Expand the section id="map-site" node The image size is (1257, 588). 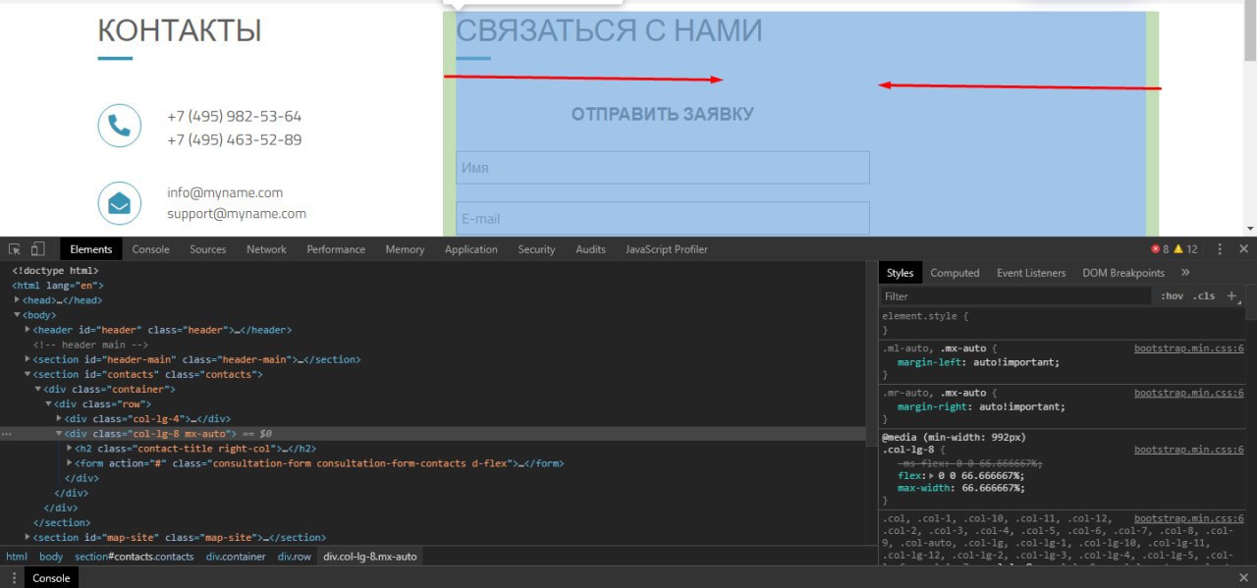coord(27,537)
